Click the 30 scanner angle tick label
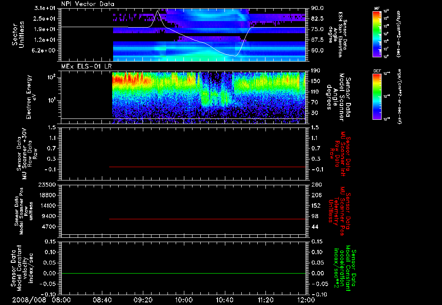This screenshot has height=305, width=442. point(314,113)
